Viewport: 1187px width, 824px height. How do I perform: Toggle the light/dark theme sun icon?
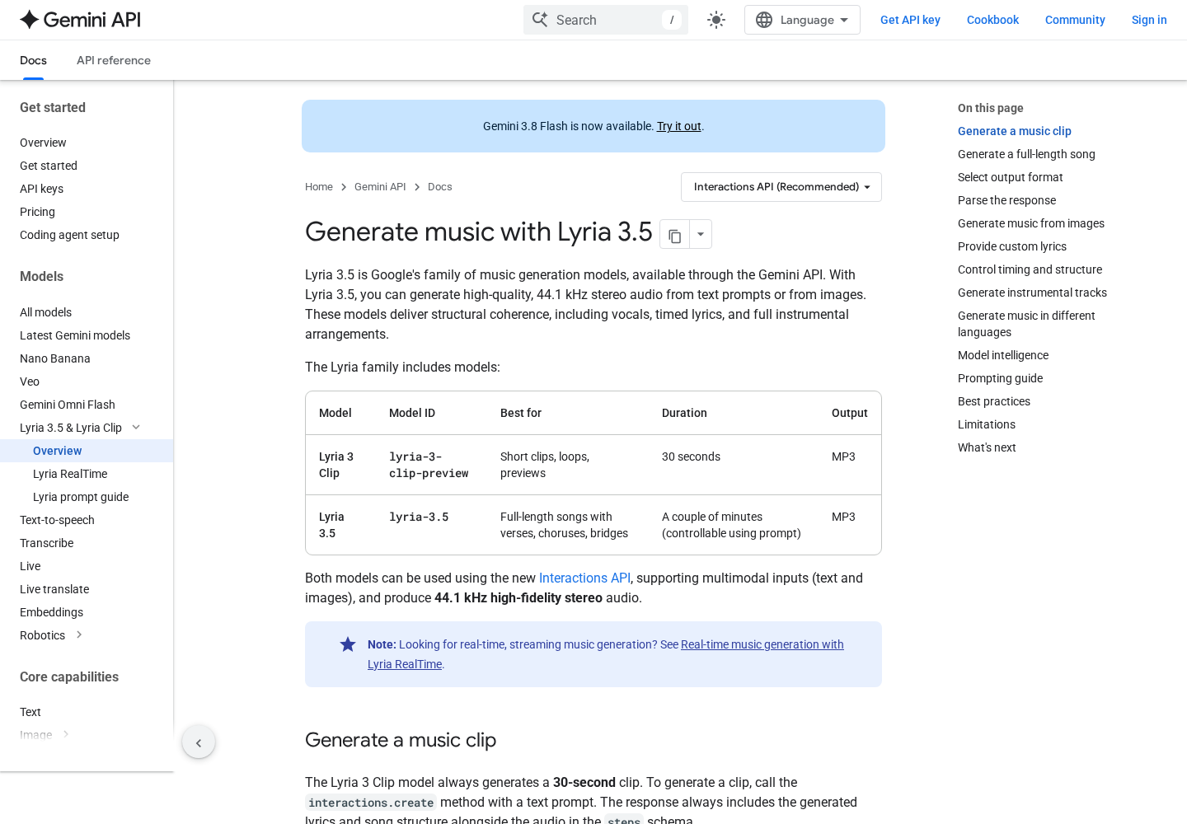point(716,20)
